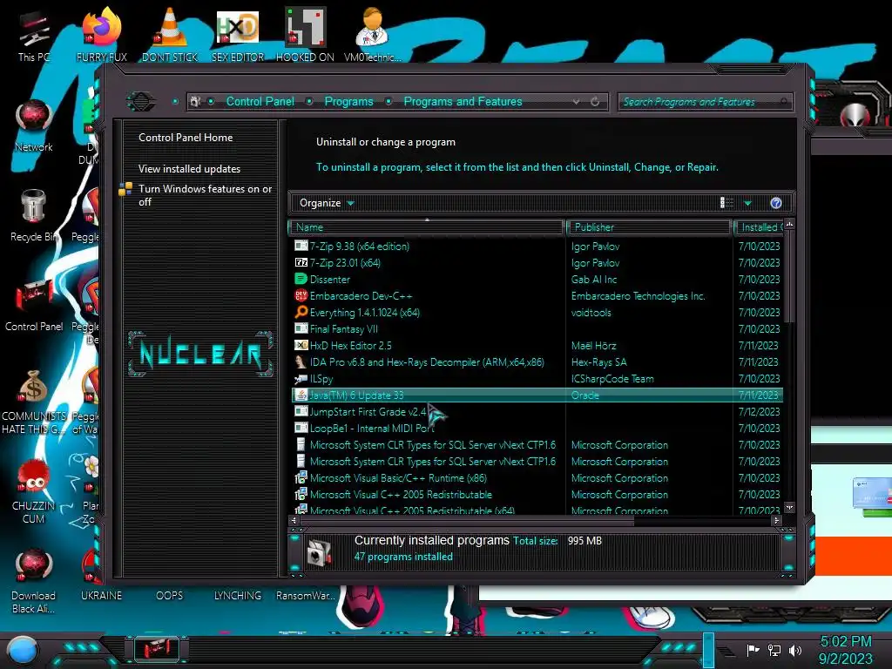Open HOOKED ON desktop shortcut
892x669 pixels.
[x=305, y=37]
